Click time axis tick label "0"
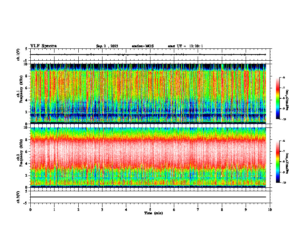The image size is (304, 235). point(30,210)
